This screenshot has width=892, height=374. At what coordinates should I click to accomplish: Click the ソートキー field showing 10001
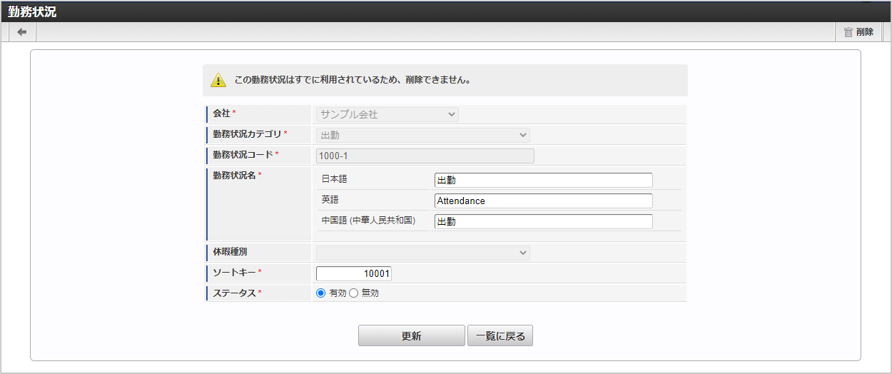click(354, 273)
